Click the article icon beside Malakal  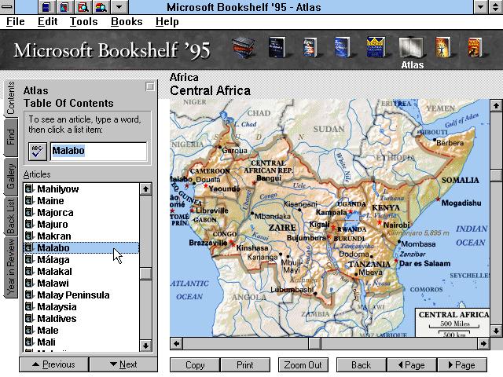(x=29, y=272)
